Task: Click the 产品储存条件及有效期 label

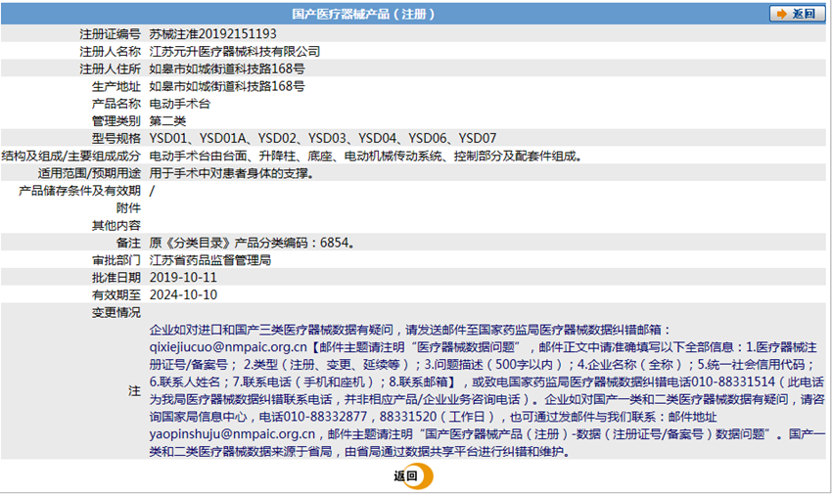Action: tap(79, 191)
